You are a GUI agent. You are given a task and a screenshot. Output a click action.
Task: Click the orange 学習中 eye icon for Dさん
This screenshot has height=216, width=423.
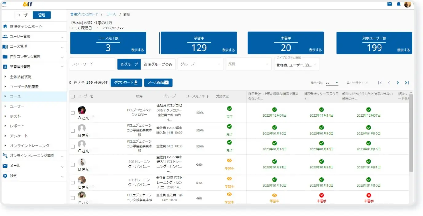[x=229, y=160]
